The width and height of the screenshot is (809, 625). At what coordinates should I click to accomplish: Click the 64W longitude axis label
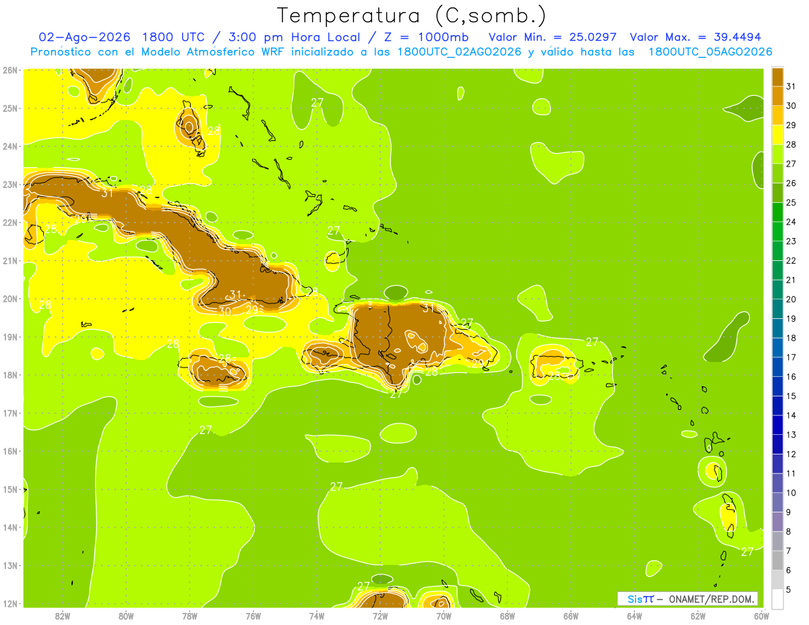point(634,616)
